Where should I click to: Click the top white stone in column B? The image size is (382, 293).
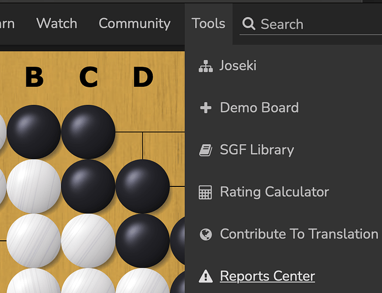pos(33,186)
